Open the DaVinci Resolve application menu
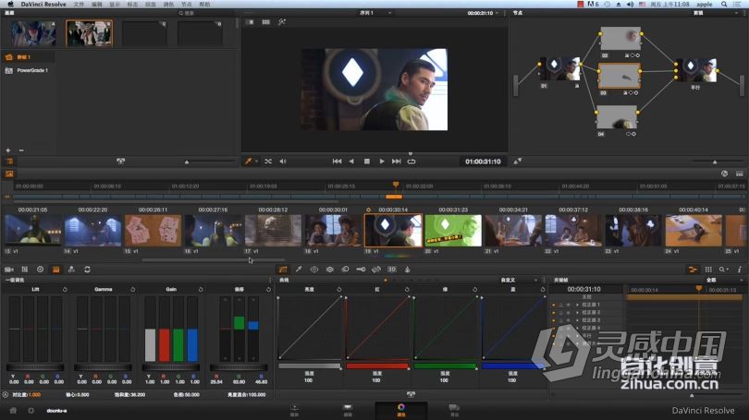 tap(43, 4)
